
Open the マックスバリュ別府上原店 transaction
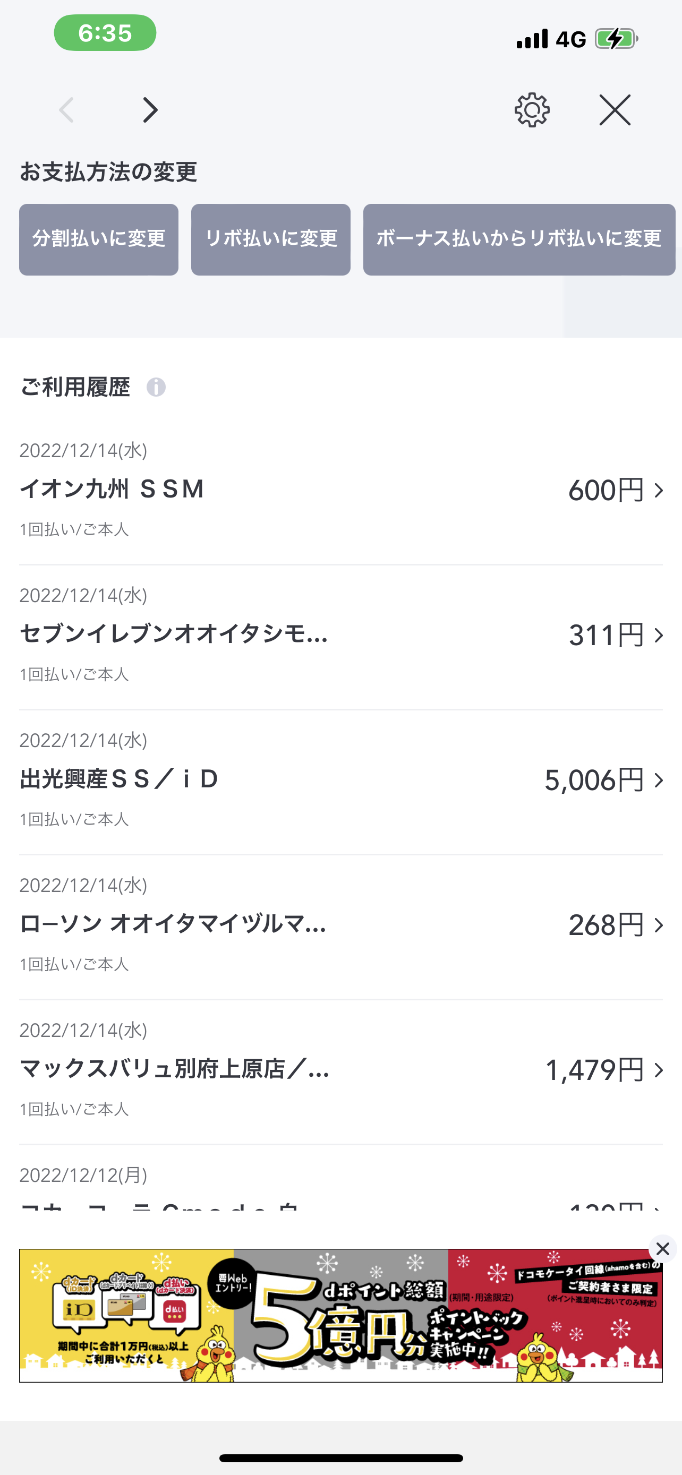(x=175, y=1069)
